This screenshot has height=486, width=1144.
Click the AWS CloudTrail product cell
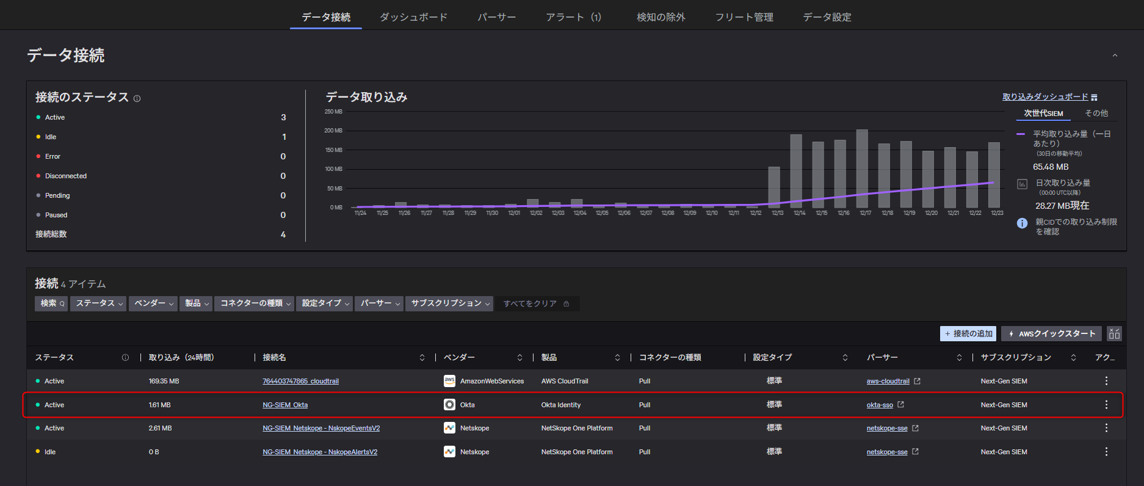565,382
